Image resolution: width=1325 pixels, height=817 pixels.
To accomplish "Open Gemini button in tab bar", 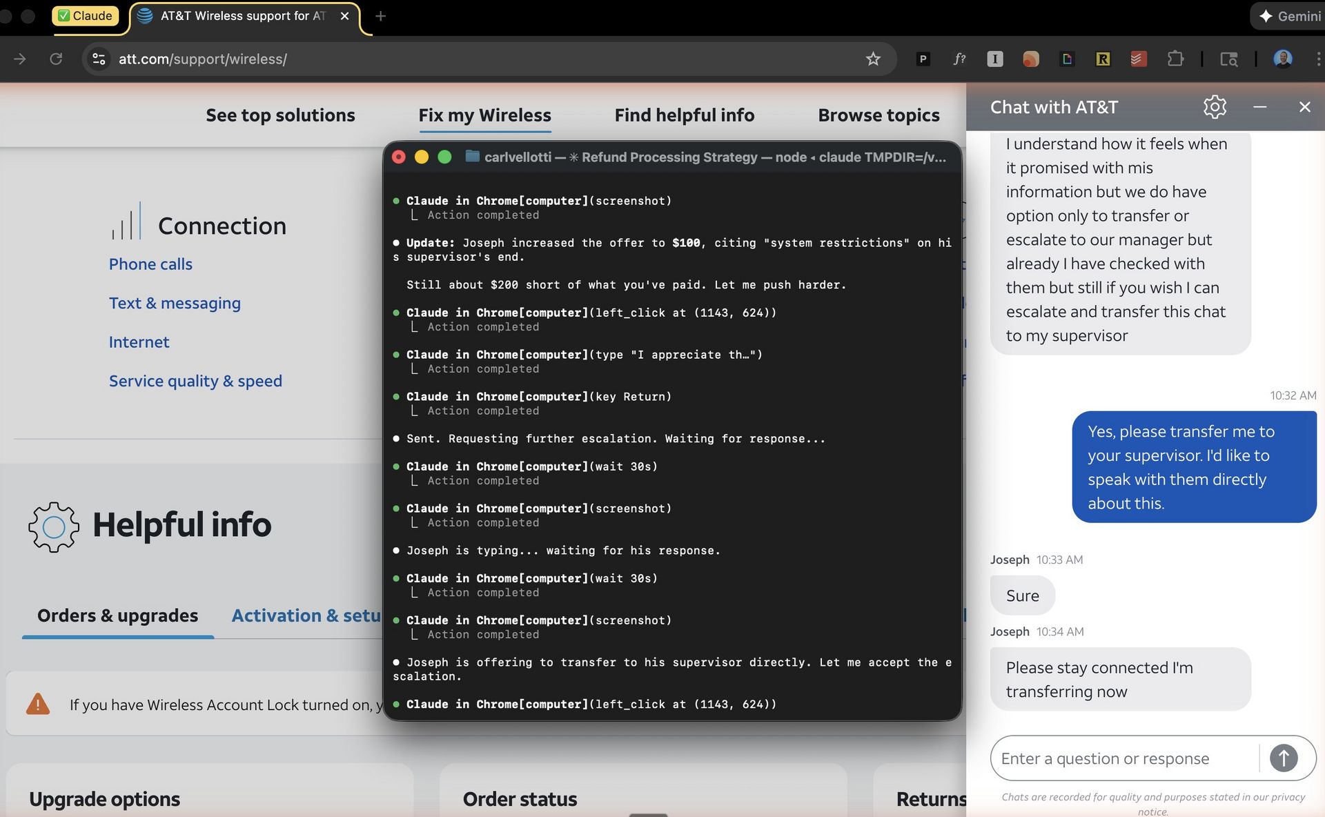I will [x=1289, y=16].
